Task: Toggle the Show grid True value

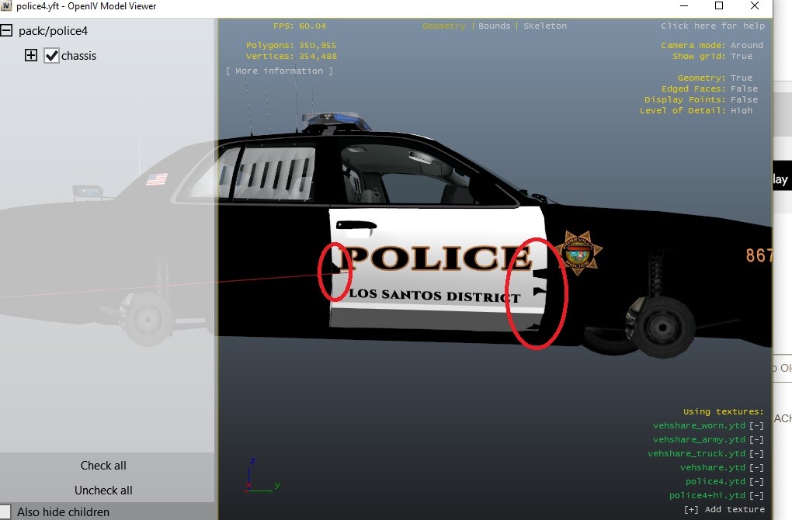Action: [742, 56]
